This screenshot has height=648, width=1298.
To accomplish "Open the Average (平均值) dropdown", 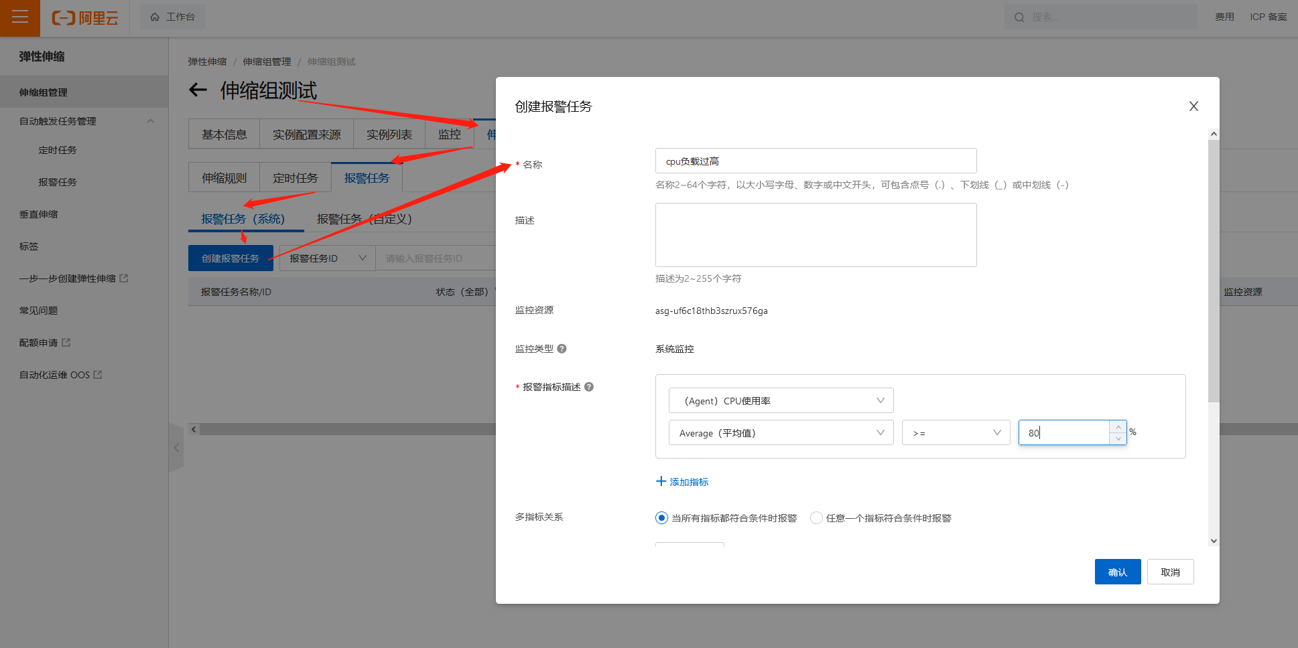I will point(781,432).
